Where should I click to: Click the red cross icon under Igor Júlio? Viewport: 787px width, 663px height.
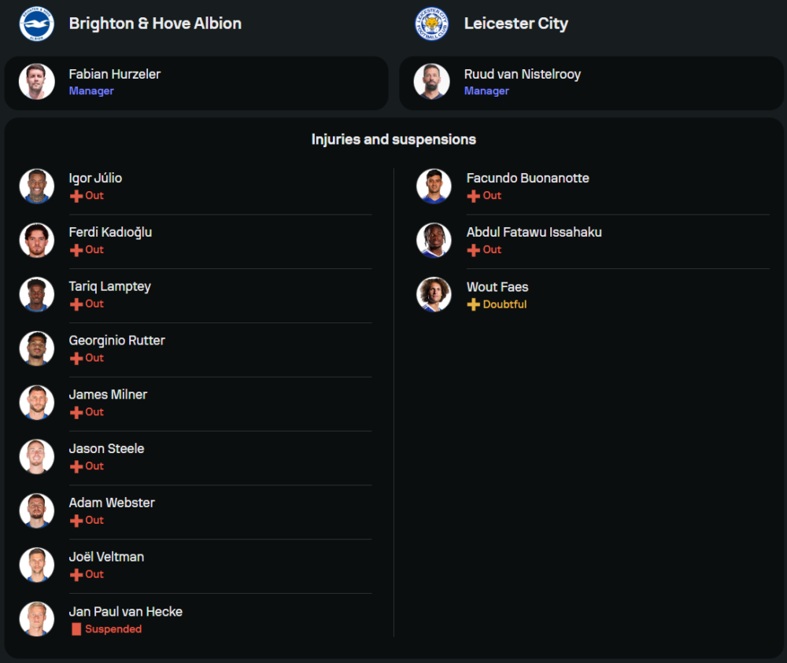(76, 196)
